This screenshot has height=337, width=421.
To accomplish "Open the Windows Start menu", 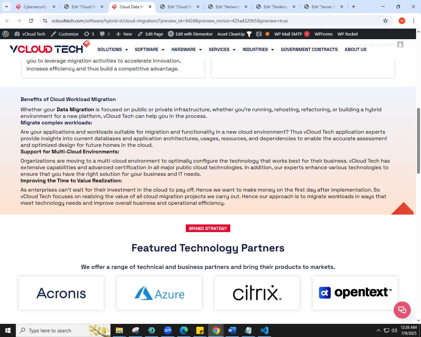I will [x=8, y=330].
